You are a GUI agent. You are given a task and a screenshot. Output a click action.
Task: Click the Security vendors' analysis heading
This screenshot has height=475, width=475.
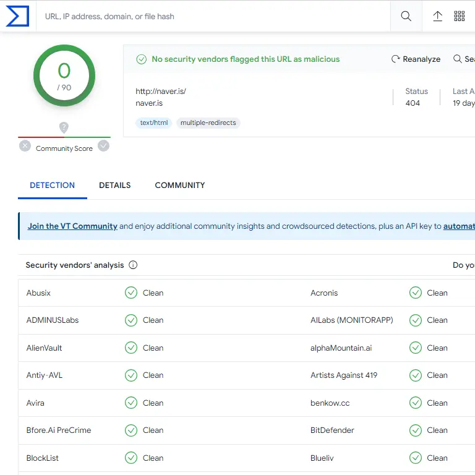(x=75, y=265)
